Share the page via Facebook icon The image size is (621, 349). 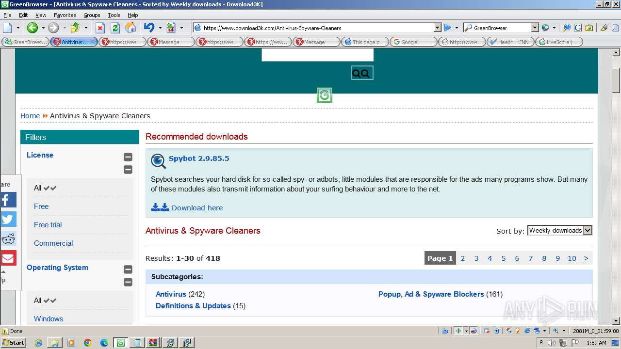[x=8, y=200]
